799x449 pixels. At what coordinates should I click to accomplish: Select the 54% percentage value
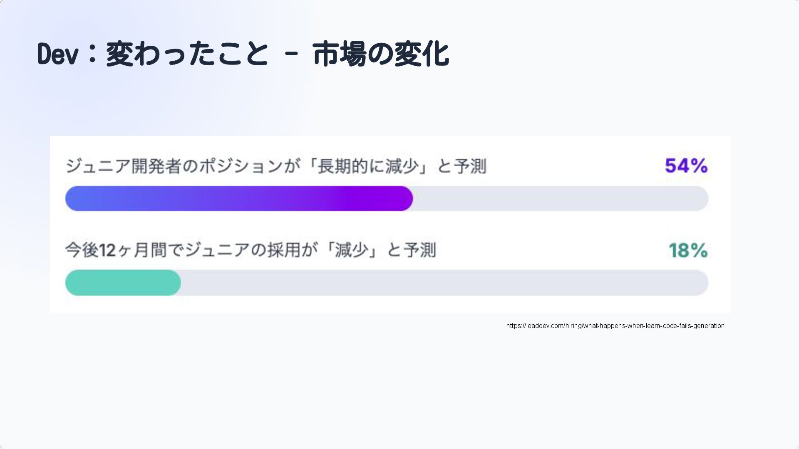point(686,166)
